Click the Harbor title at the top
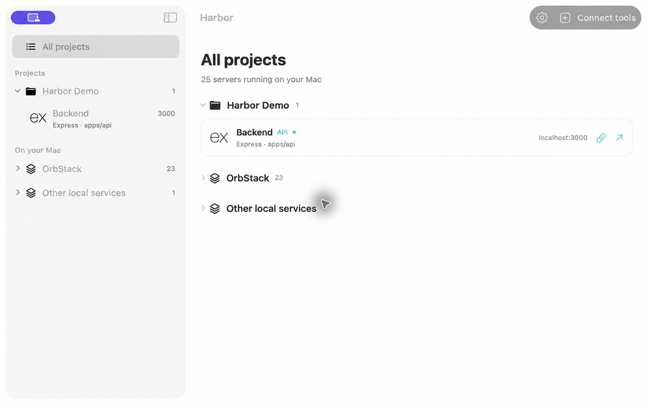 (217, 18)
